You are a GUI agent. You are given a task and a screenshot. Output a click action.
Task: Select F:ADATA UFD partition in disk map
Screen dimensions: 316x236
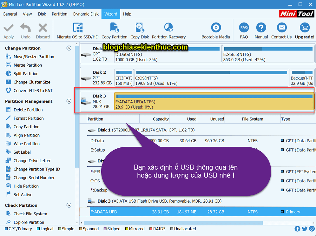(x=214, y=101)
